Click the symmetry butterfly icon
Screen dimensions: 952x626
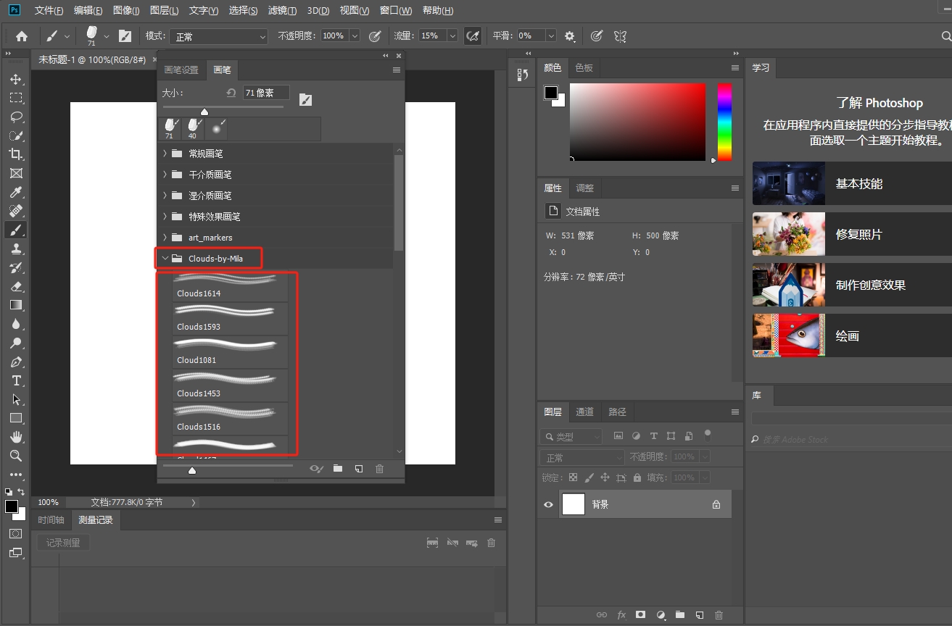tap(620, 36)
